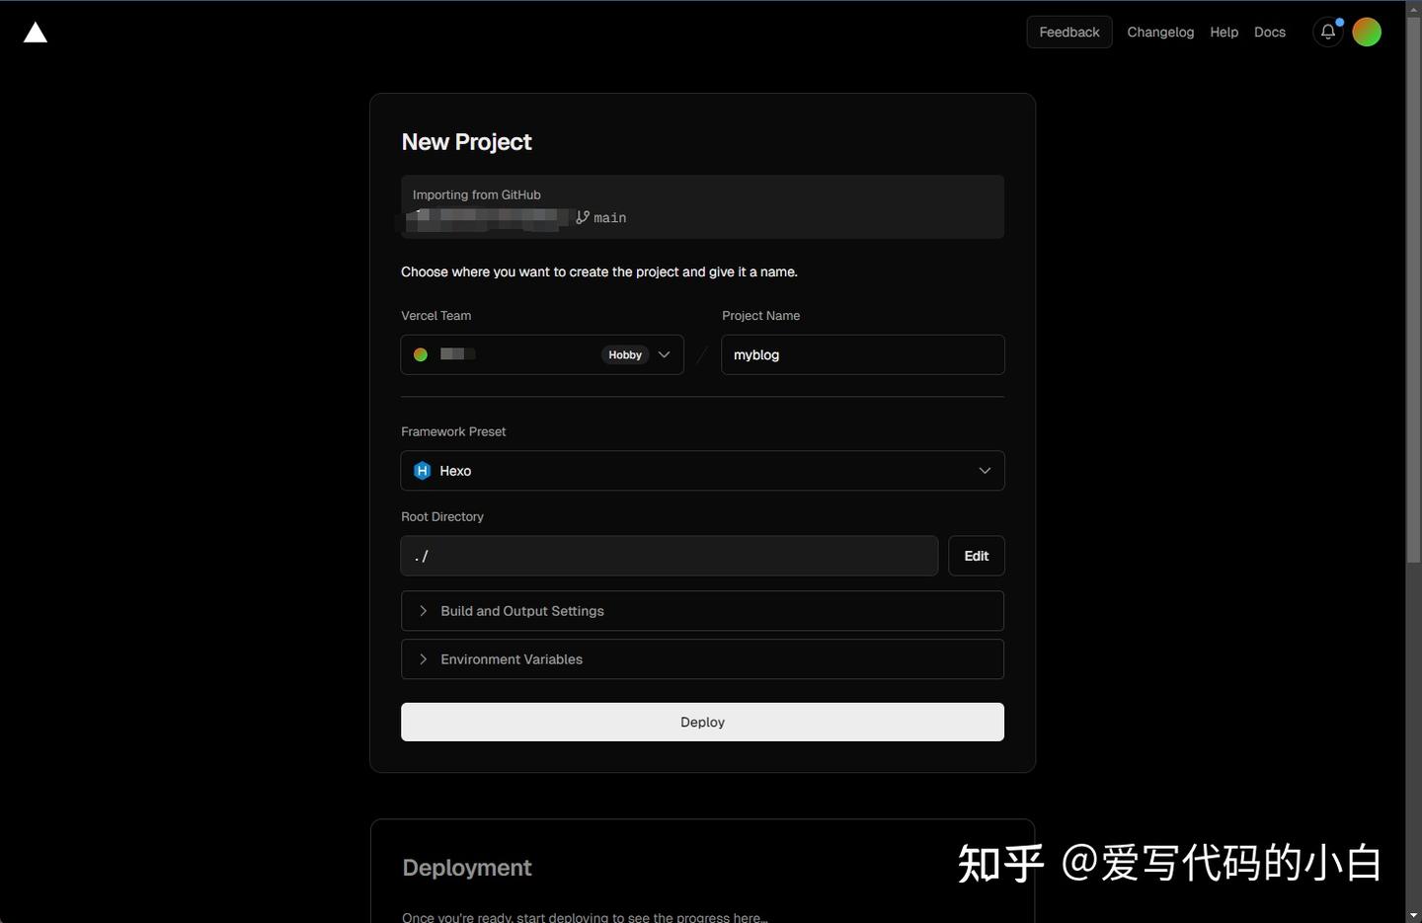Image resolution: width=1422 pixels, height=923 pixels.
Task: Click the Feedback button
Action: (x=1069, y=32)
